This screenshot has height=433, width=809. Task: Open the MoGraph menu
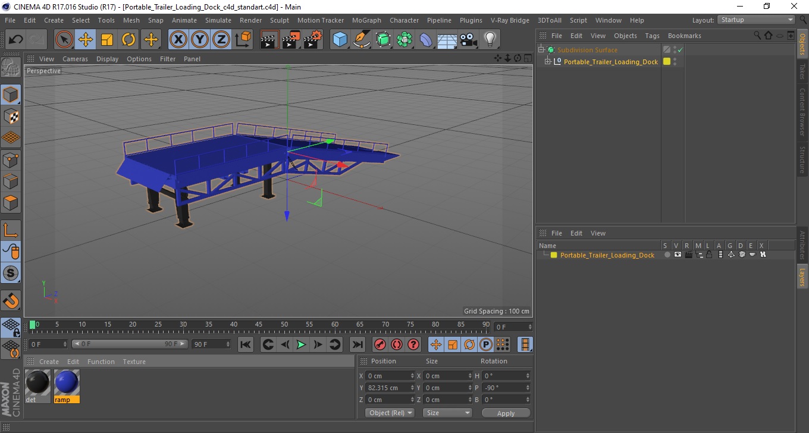click(x=366, y=20)
